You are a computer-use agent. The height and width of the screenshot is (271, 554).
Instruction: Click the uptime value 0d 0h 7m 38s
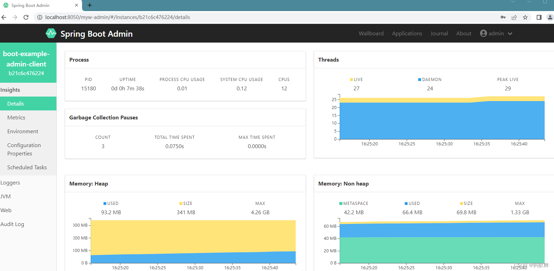point(128,89)
